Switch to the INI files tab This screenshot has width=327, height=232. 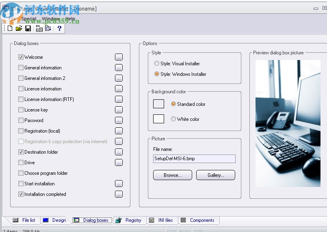[161, 220]
